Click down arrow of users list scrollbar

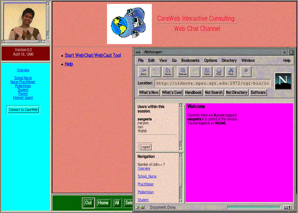181,148
